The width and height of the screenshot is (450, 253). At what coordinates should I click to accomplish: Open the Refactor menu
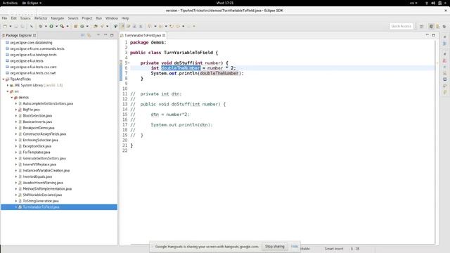[41, 18]
